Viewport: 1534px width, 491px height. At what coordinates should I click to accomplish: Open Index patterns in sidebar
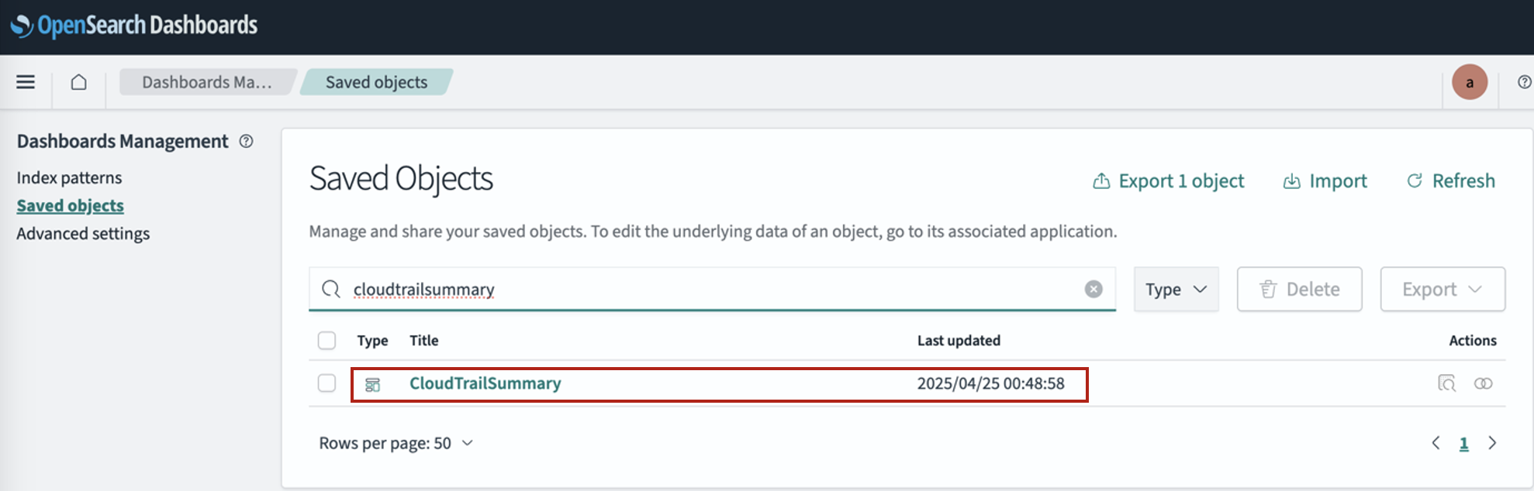coord(69,177)
